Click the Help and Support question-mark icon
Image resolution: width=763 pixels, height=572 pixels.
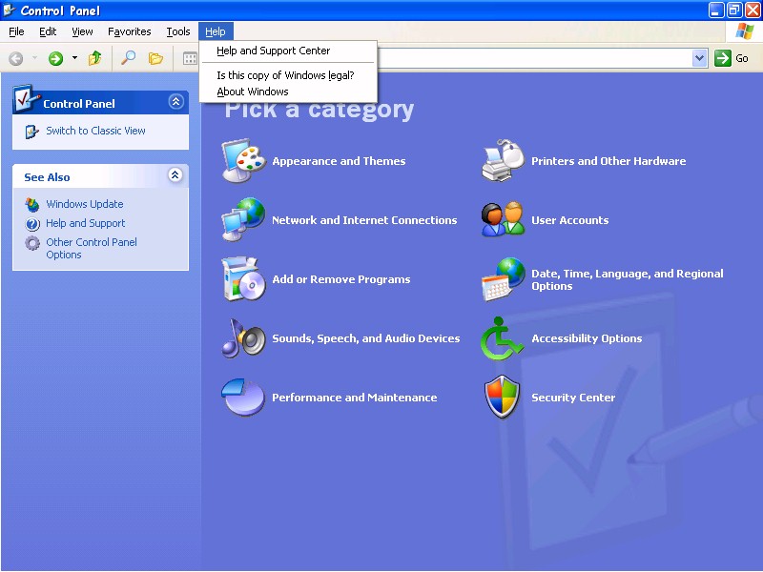(32, 224)
